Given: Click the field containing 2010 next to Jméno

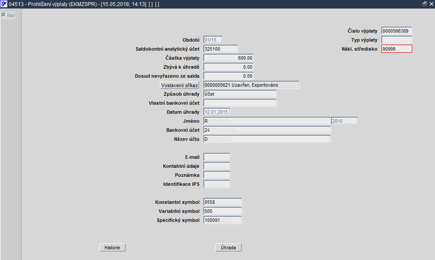Looking at the screenshot, I should pyautogui.click(x=344, y=121).
